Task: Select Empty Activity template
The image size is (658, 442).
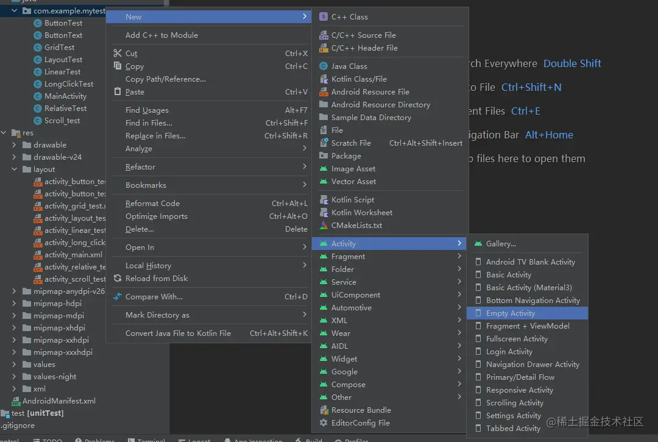Action: coord(527,313)
